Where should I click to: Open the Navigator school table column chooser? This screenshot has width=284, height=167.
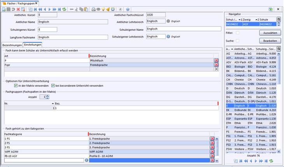click(279, 19)
